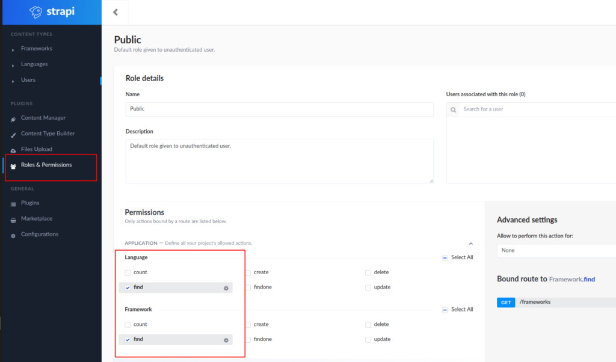Open Plugins page
616x362 pixels.
tap(30, 203)
